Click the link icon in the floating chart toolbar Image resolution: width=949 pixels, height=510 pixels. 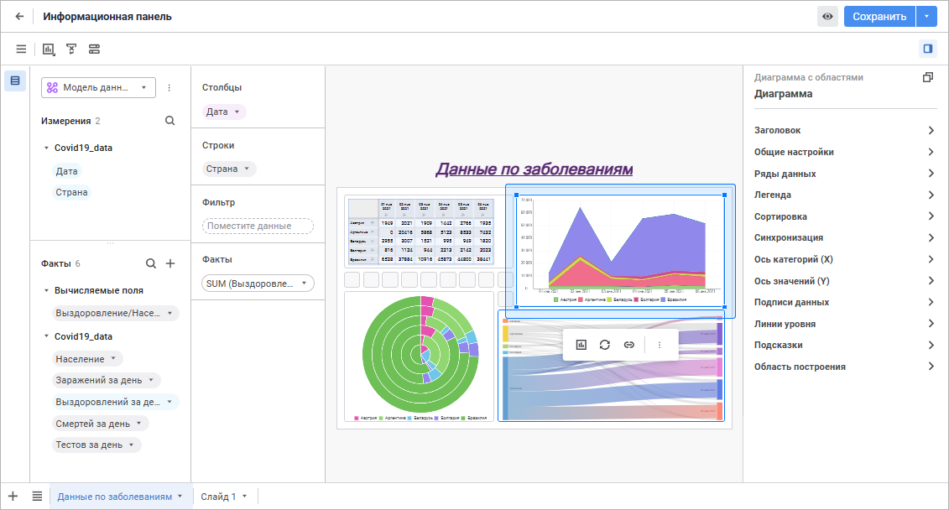[628, 345]
